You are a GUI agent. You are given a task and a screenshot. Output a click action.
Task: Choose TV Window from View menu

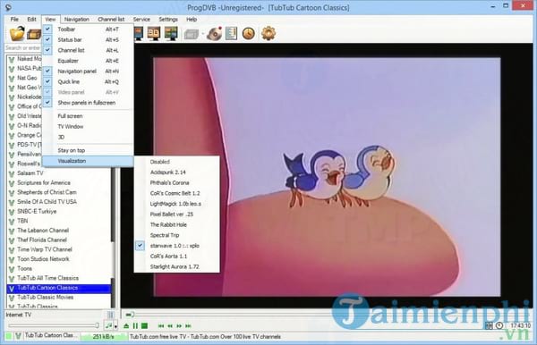point(88,127)
